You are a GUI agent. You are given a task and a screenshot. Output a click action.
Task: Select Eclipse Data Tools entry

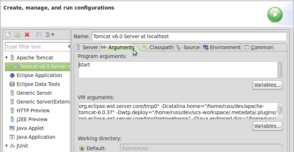pos(38,84)
